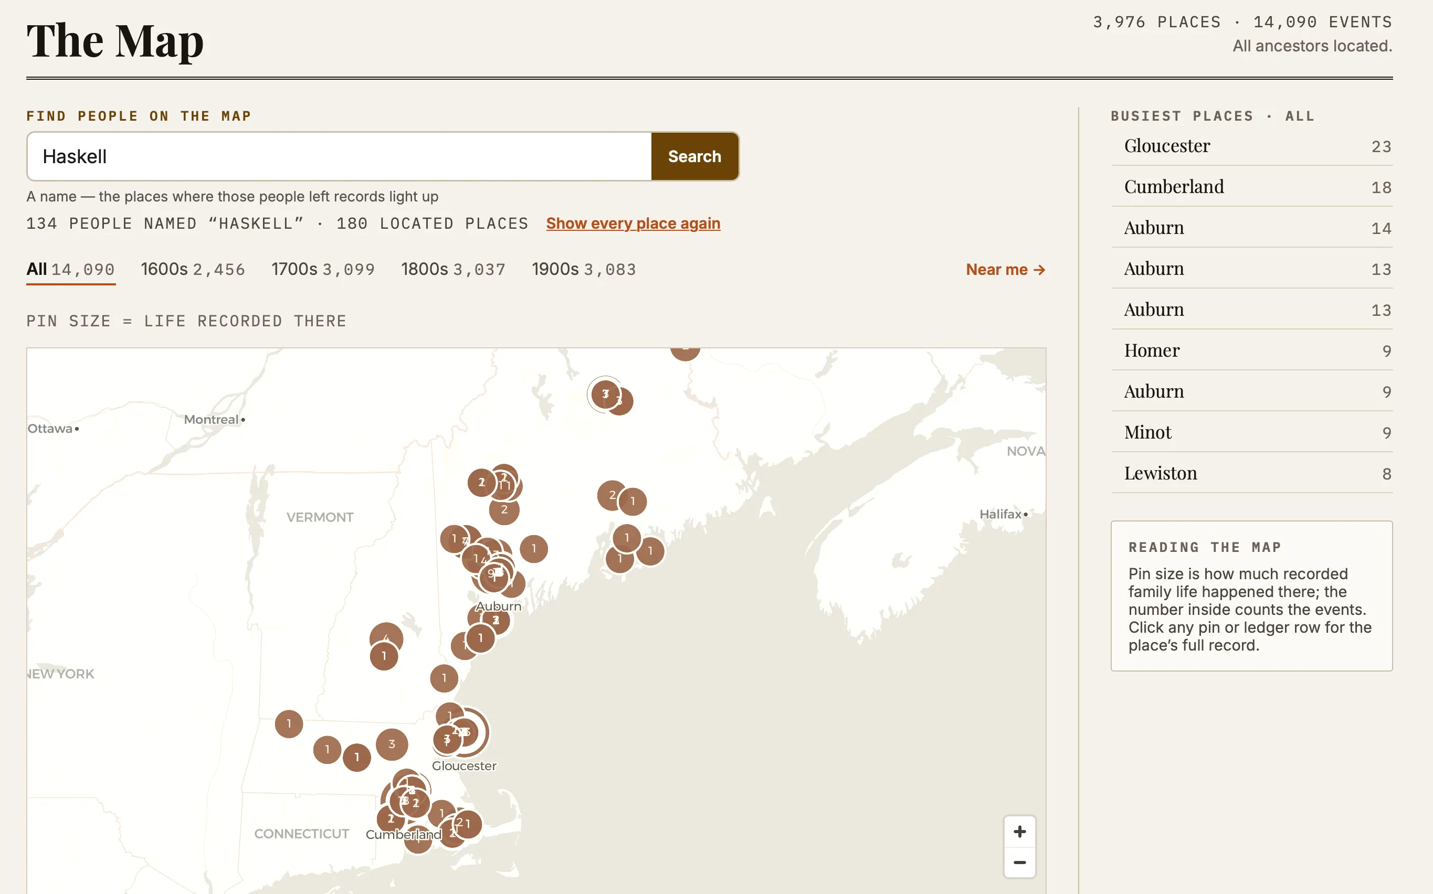Switch to the 1900s tab
1433x894 pixels.
[x=584, y=270]
